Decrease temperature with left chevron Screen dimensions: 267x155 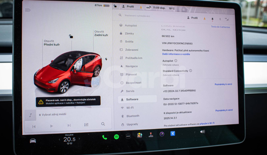(59, 140)
